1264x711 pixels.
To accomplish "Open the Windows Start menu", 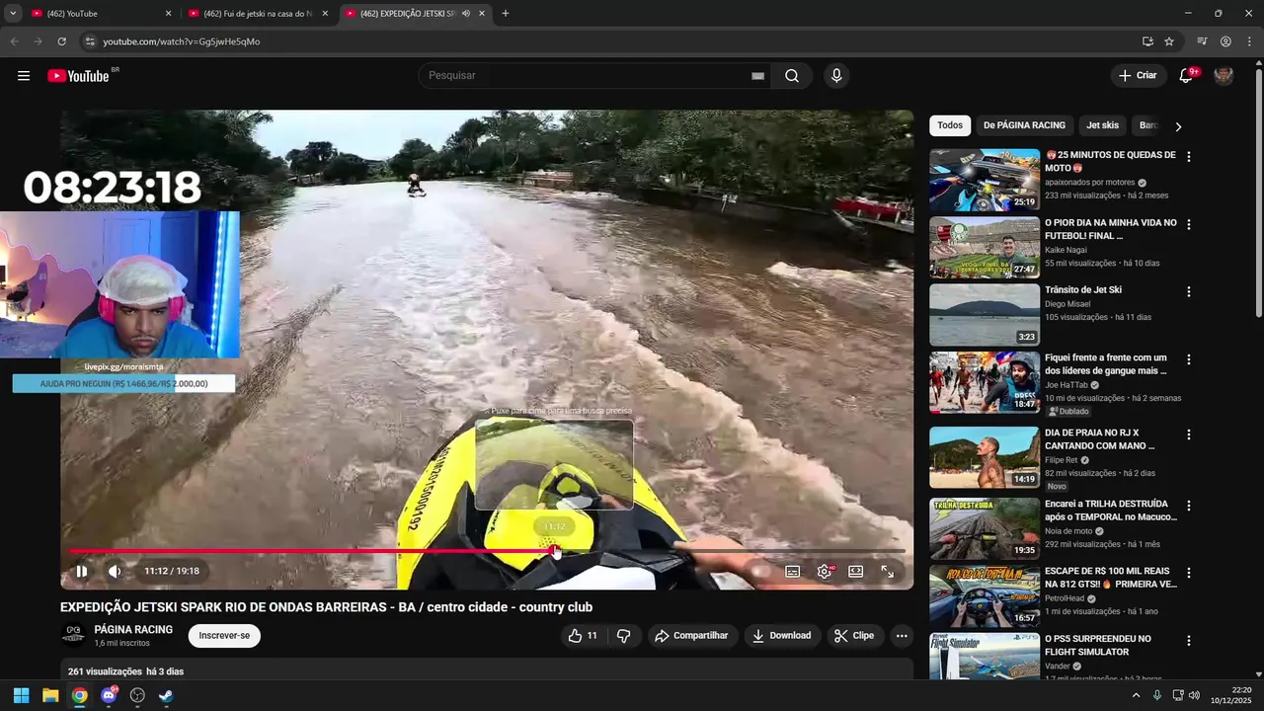I will tap(21, 695).
